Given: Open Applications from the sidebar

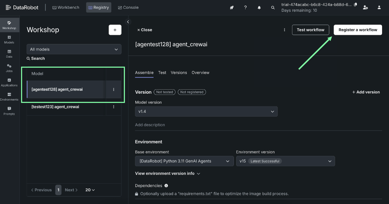Looking at the screenshot, I should point(9,82).
